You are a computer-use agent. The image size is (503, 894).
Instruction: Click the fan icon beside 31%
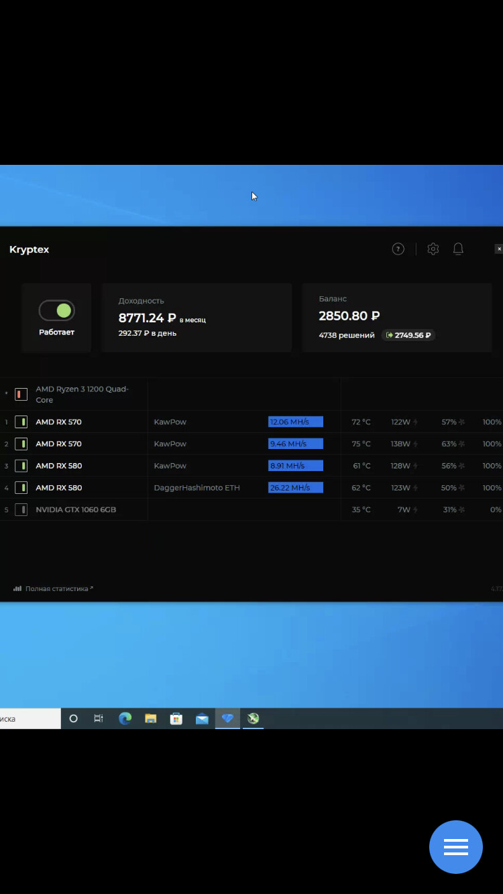pyautogui.click(x=462, y=509)
